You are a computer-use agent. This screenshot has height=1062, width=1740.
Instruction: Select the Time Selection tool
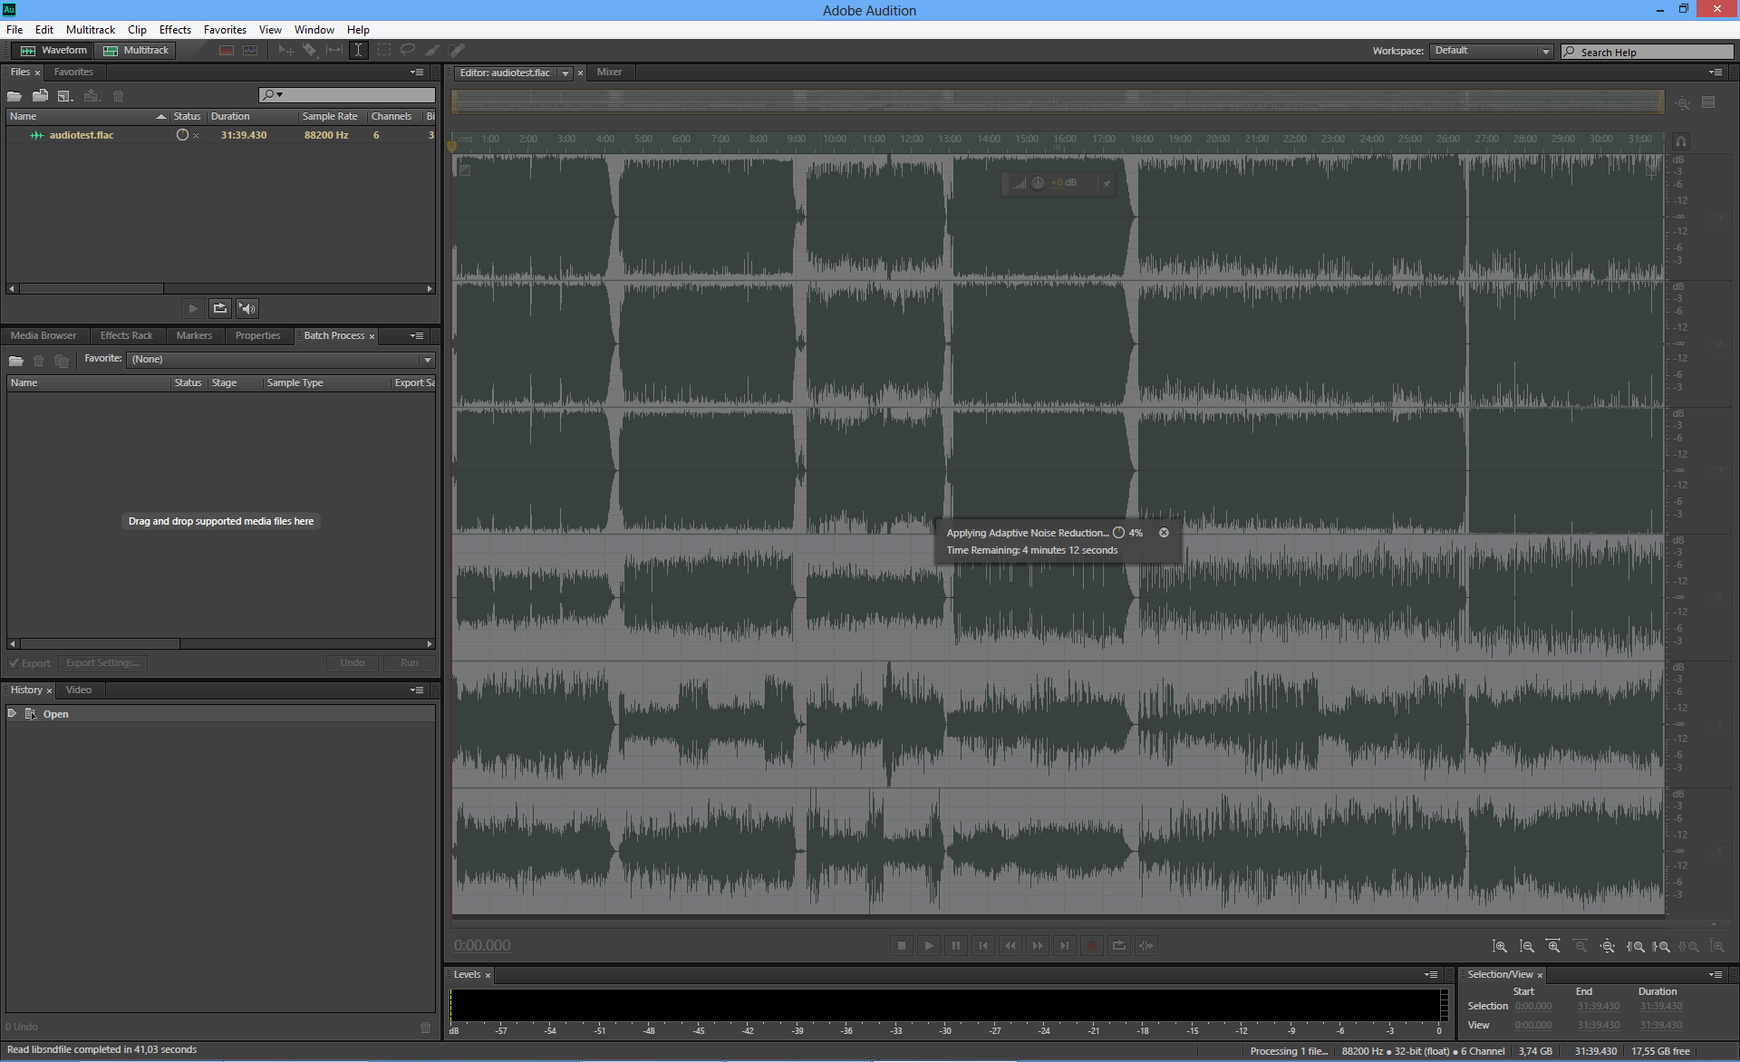point(359,51)
